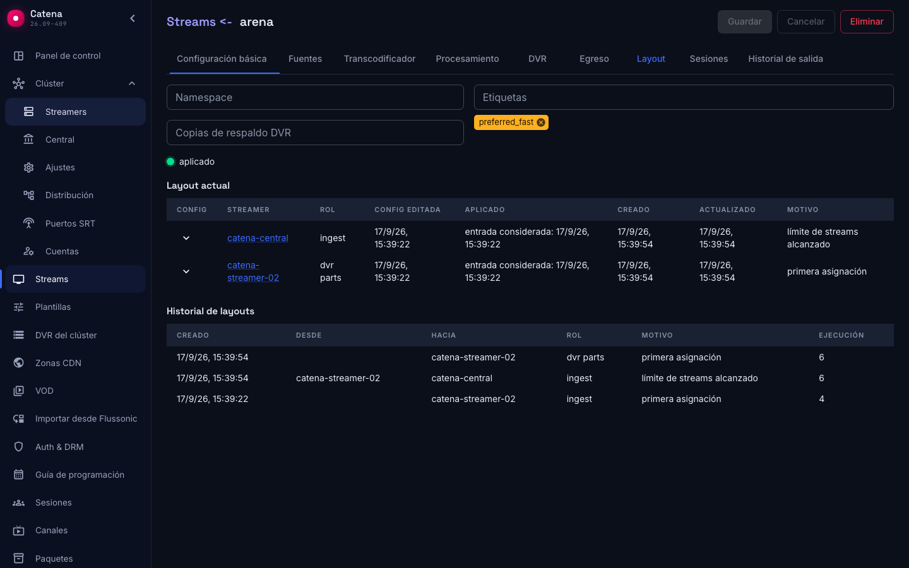Open the Egreso tab
909x568 pixels.
coord(594,59)
